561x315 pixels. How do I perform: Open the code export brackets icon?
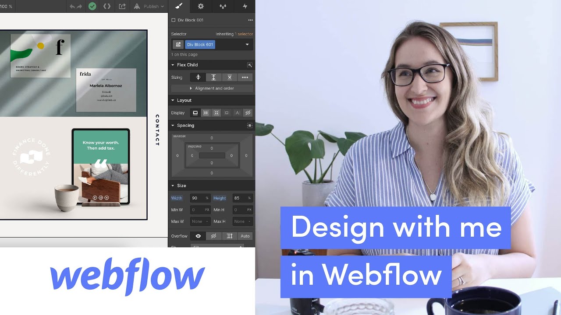(x=107, y=6)
